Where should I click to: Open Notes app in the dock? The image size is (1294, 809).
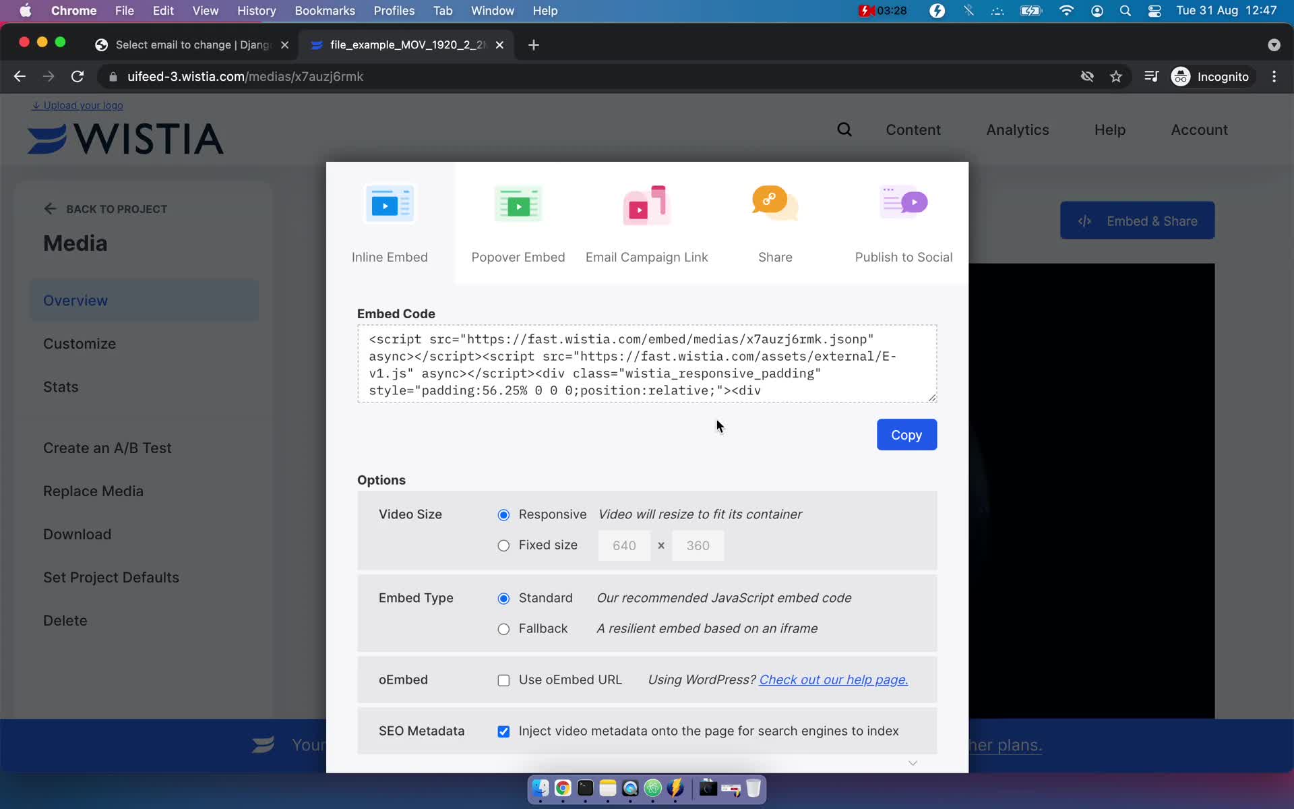(x=608, y=787)
